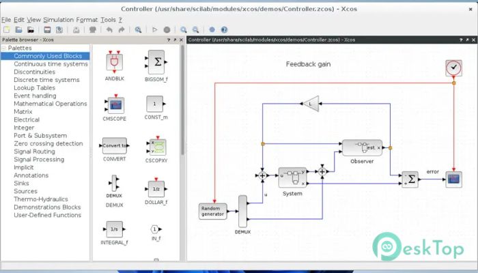Viewport: 478px width, 273px height.
Task: Select the Random generator block in diagram
Action: click(213, 211)
